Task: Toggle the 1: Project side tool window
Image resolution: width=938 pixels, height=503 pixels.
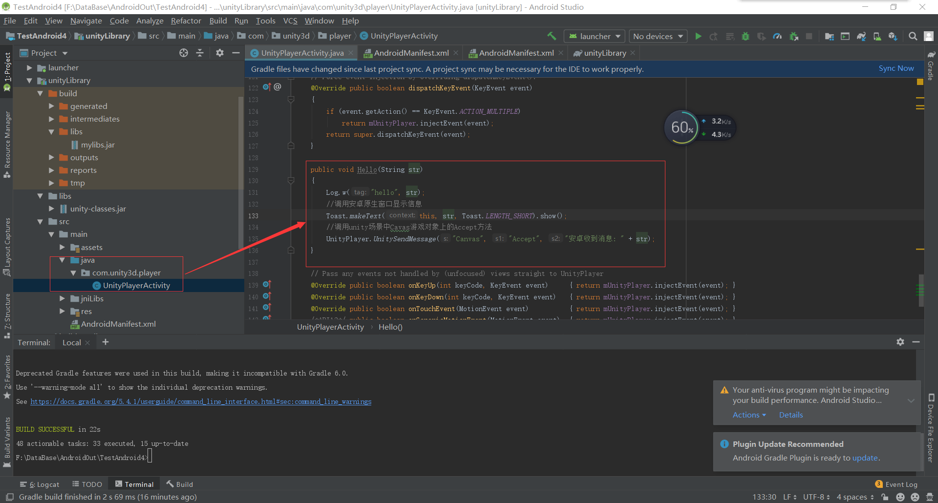Action: [x=7, y=71]
